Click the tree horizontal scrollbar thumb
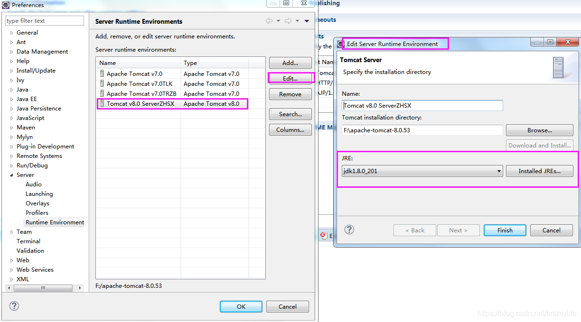 click(x=43, y=288)
